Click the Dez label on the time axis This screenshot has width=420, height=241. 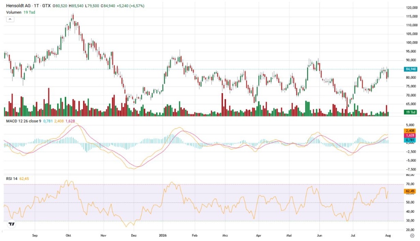click(134, 236)
